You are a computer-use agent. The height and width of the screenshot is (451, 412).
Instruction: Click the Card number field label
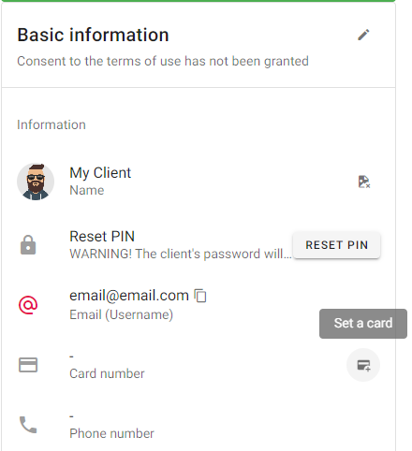tap(107, 373)
